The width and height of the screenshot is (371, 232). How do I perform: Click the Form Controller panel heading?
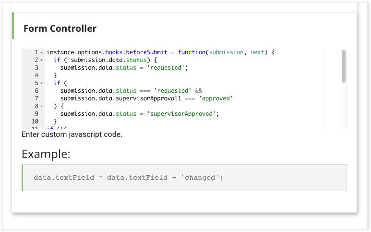click(60, 29)
